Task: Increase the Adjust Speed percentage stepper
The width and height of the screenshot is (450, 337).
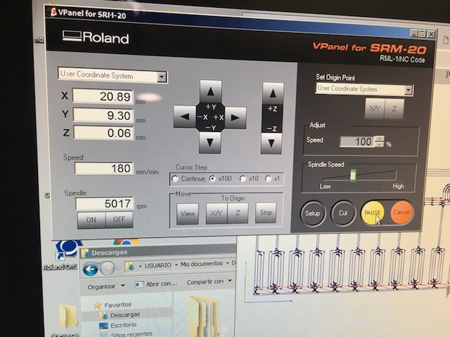Action: (x=380, y=139)
